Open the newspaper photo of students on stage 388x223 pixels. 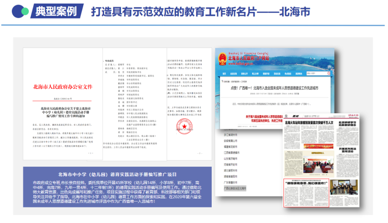coord(344,187)
